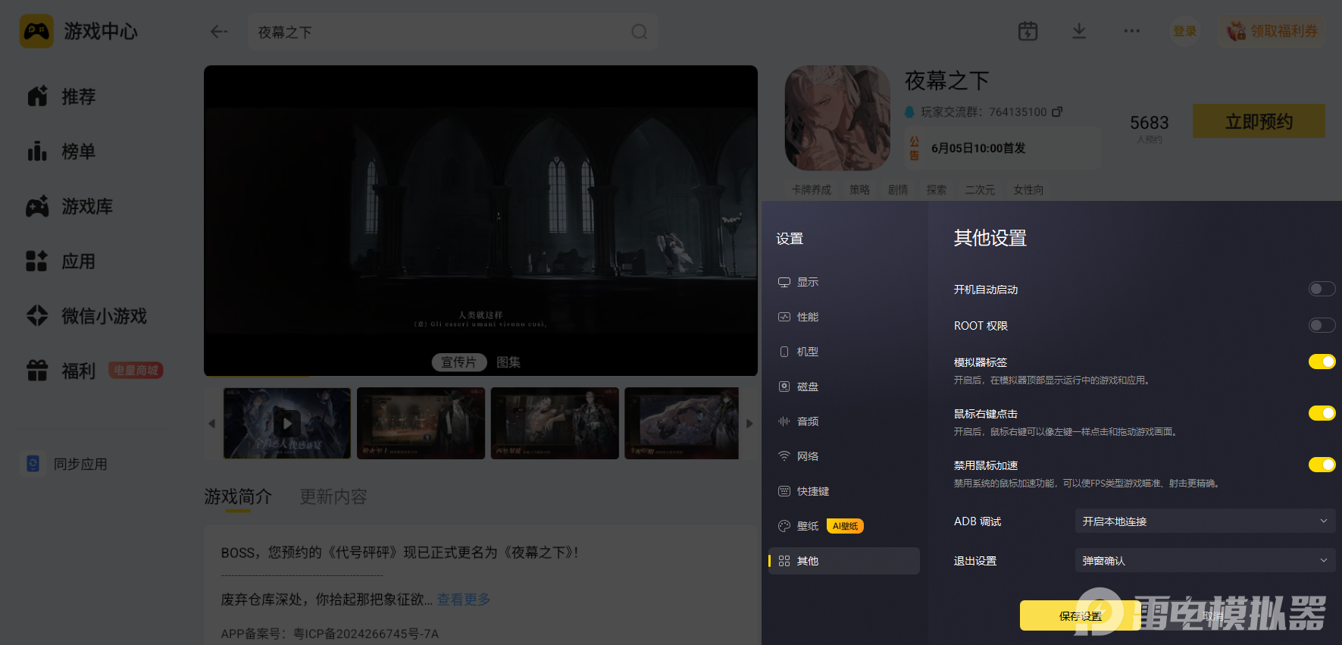Expand the 退出设置 dropdown

[1205, 560]
